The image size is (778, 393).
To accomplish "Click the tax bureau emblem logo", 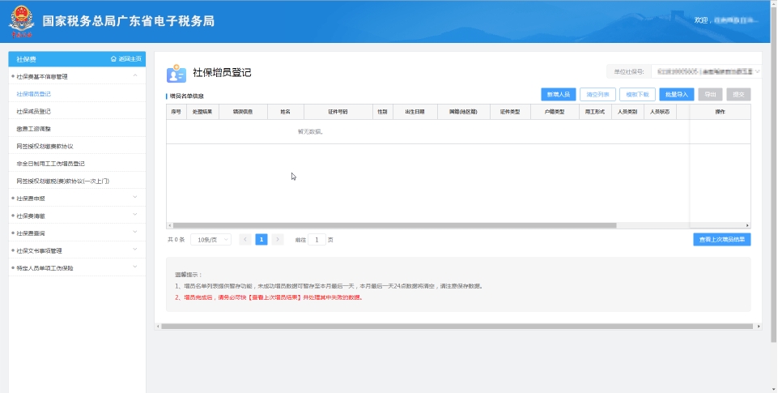I will tap(22, 21).
